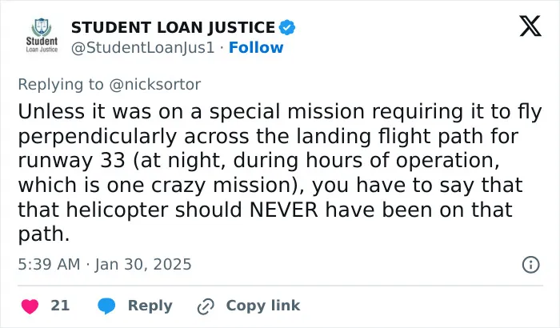This screenshot has width=560, height=328.
Task: Open the @nicksortor mention link
Action: click(155, 85)
